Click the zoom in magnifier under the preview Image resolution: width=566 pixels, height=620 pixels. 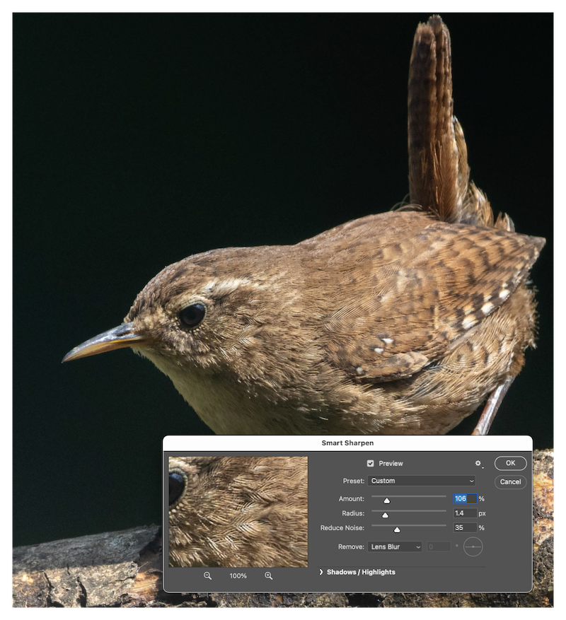269,575
